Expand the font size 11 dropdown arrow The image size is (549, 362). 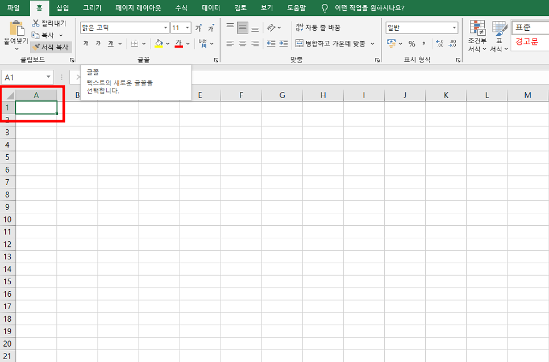(188, 28)
